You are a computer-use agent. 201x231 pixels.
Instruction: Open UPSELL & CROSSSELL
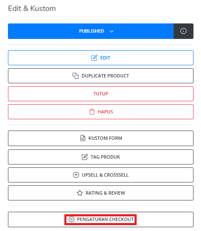pos(101,175)
